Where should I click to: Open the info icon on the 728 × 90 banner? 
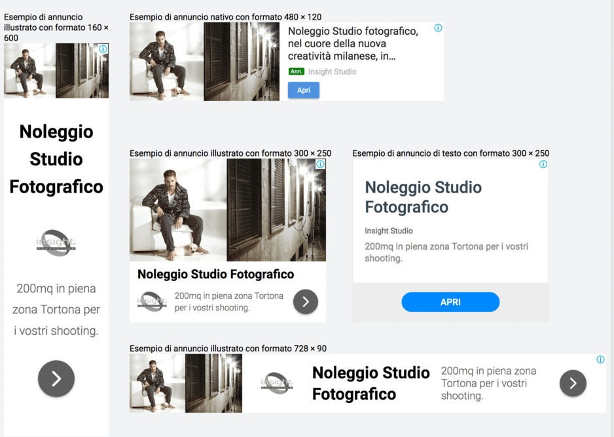tap(600, 360)
